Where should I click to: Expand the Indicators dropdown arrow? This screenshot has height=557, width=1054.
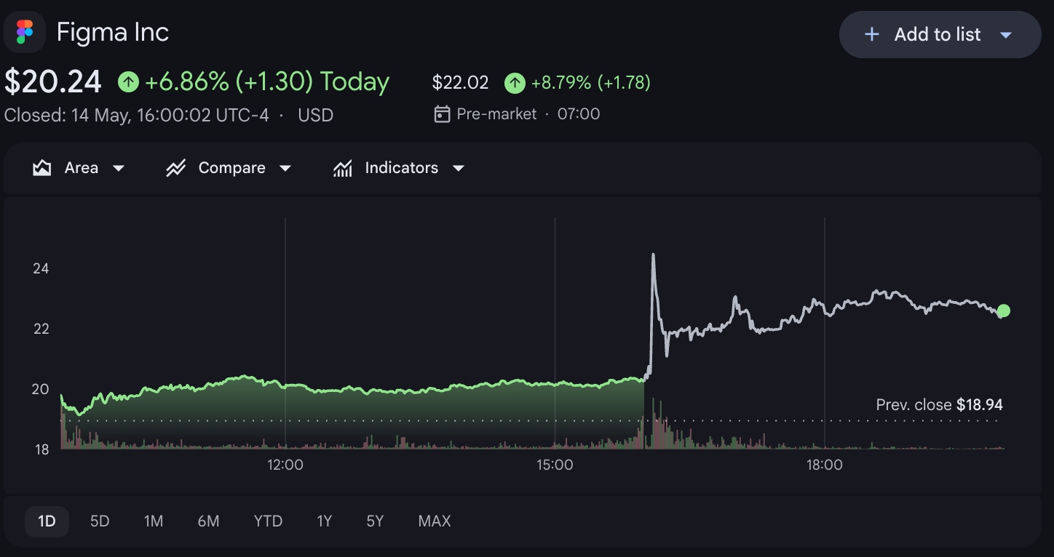click(x=458, y=168)
